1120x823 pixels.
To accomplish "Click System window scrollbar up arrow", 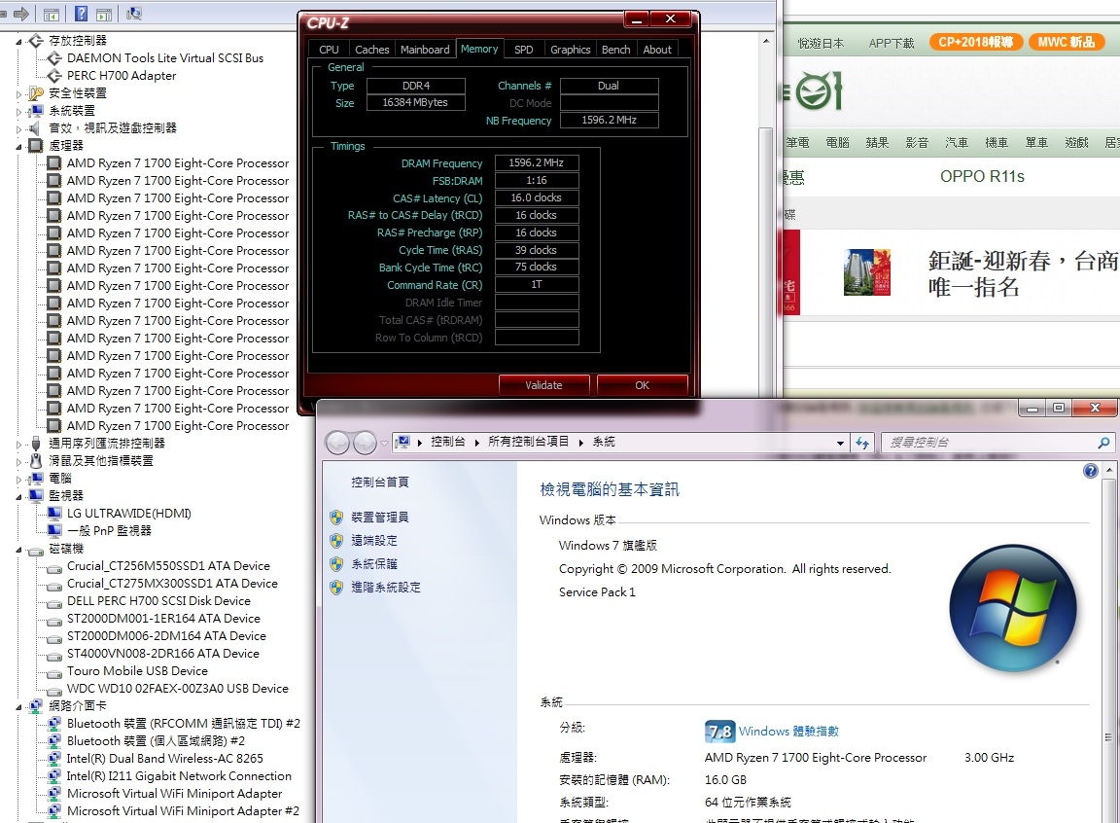I will coord(1108,470).
